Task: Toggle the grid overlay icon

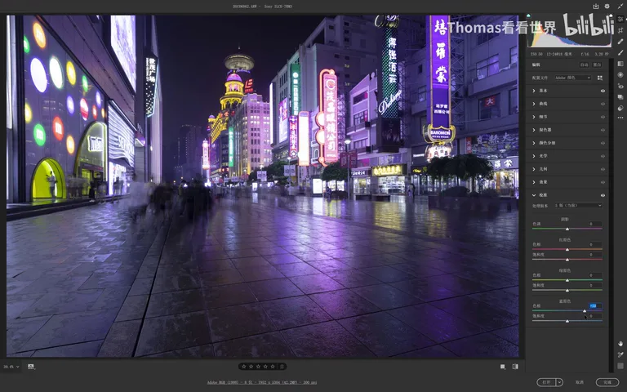Action: coord(620,366)
